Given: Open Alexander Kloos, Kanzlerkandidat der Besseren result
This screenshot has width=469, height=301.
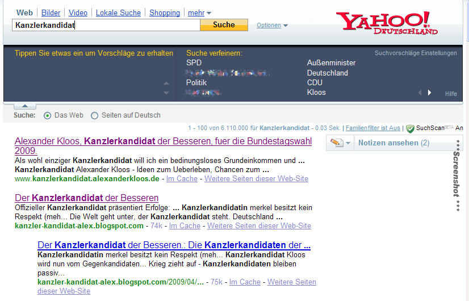Looking at the screenshot, I should (x=164, y=146).
